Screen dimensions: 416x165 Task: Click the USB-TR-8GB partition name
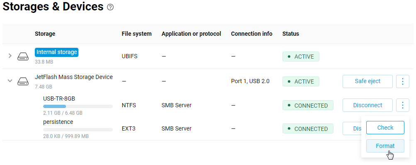[59, 99]
